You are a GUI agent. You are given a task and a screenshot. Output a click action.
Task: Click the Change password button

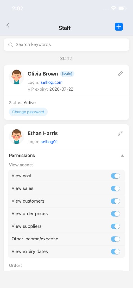click(28, 112)
